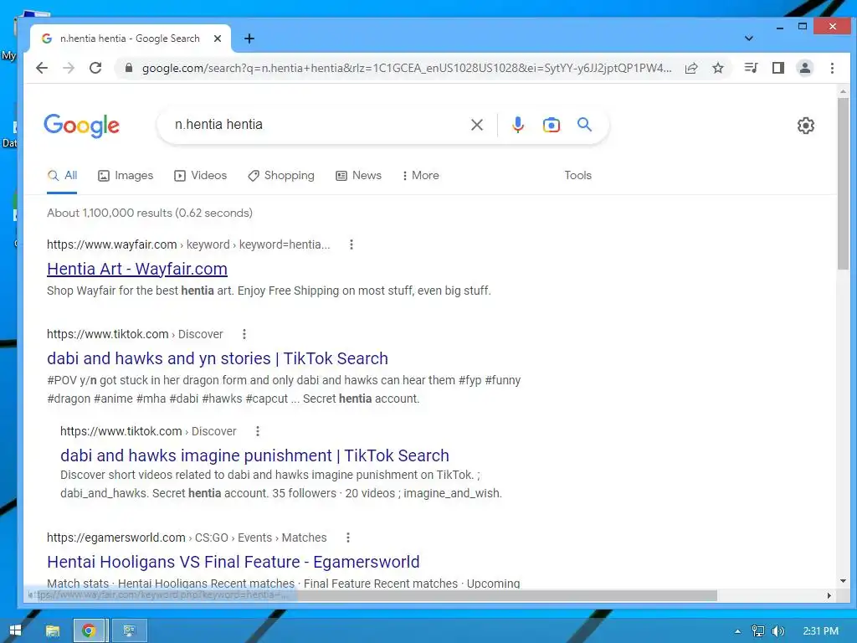The width and height of the screenshot is (857, 643).
Task: Click into the Google search input field
Action: click(x=317, y=125)
